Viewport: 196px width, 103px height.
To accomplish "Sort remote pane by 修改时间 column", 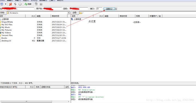I will pos(127,16).
